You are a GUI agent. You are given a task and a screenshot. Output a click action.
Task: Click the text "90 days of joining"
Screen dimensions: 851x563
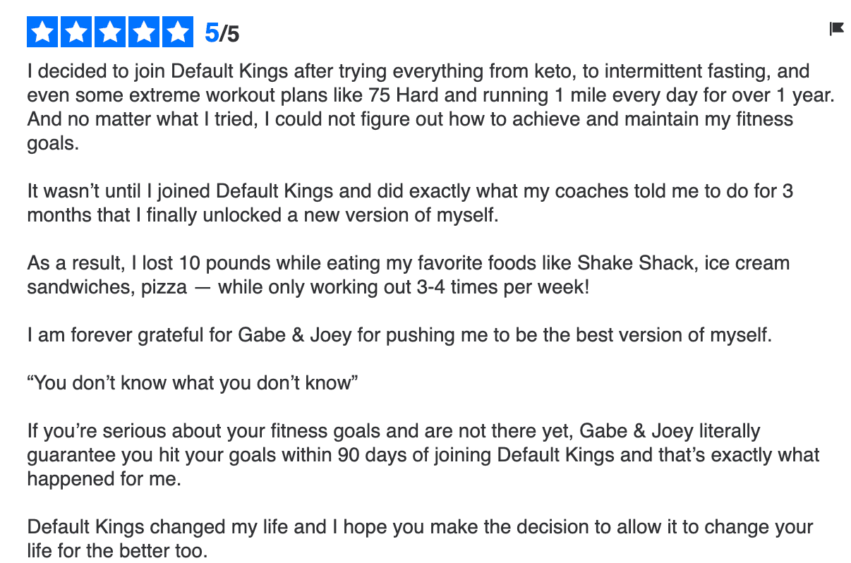click(415, 455)
